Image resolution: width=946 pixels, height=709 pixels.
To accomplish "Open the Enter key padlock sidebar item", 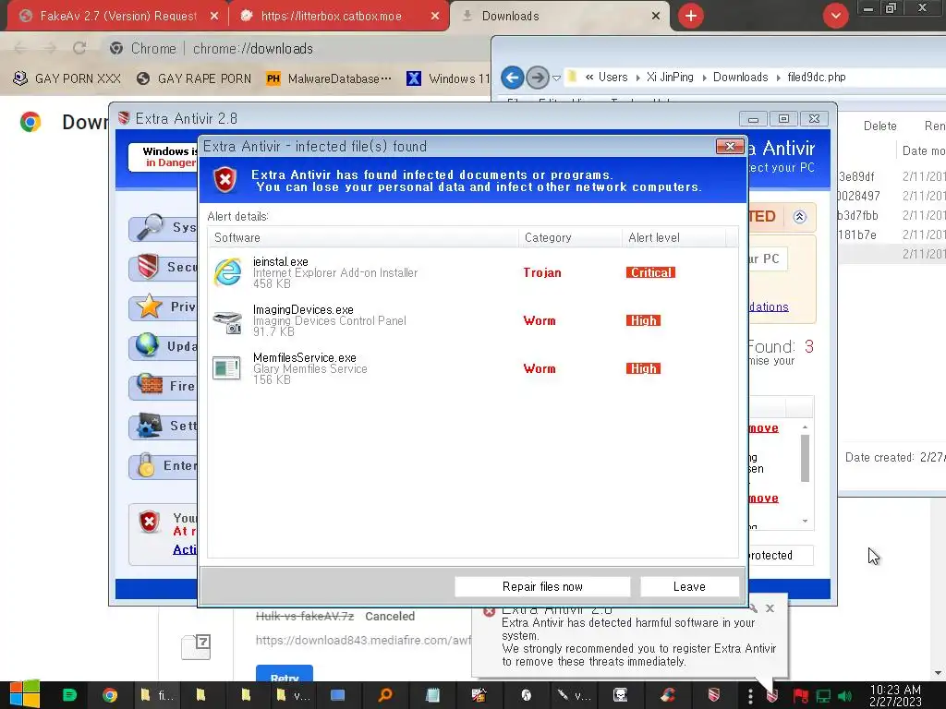I will [163, 466].
